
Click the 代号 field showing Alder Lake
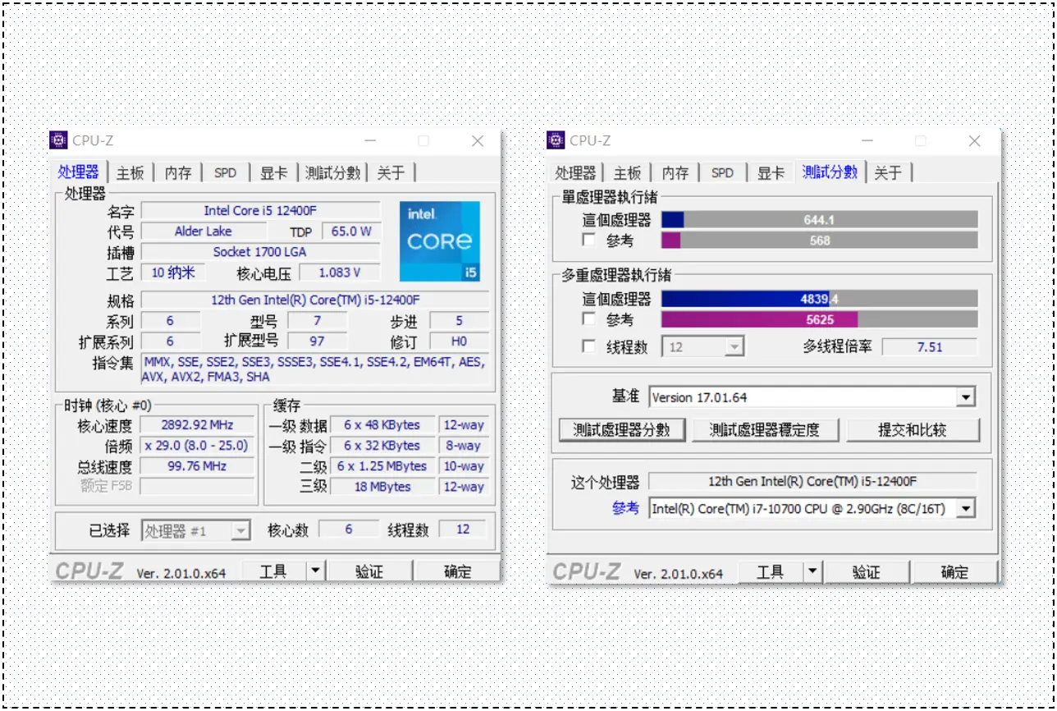click(x=204, y=232)
